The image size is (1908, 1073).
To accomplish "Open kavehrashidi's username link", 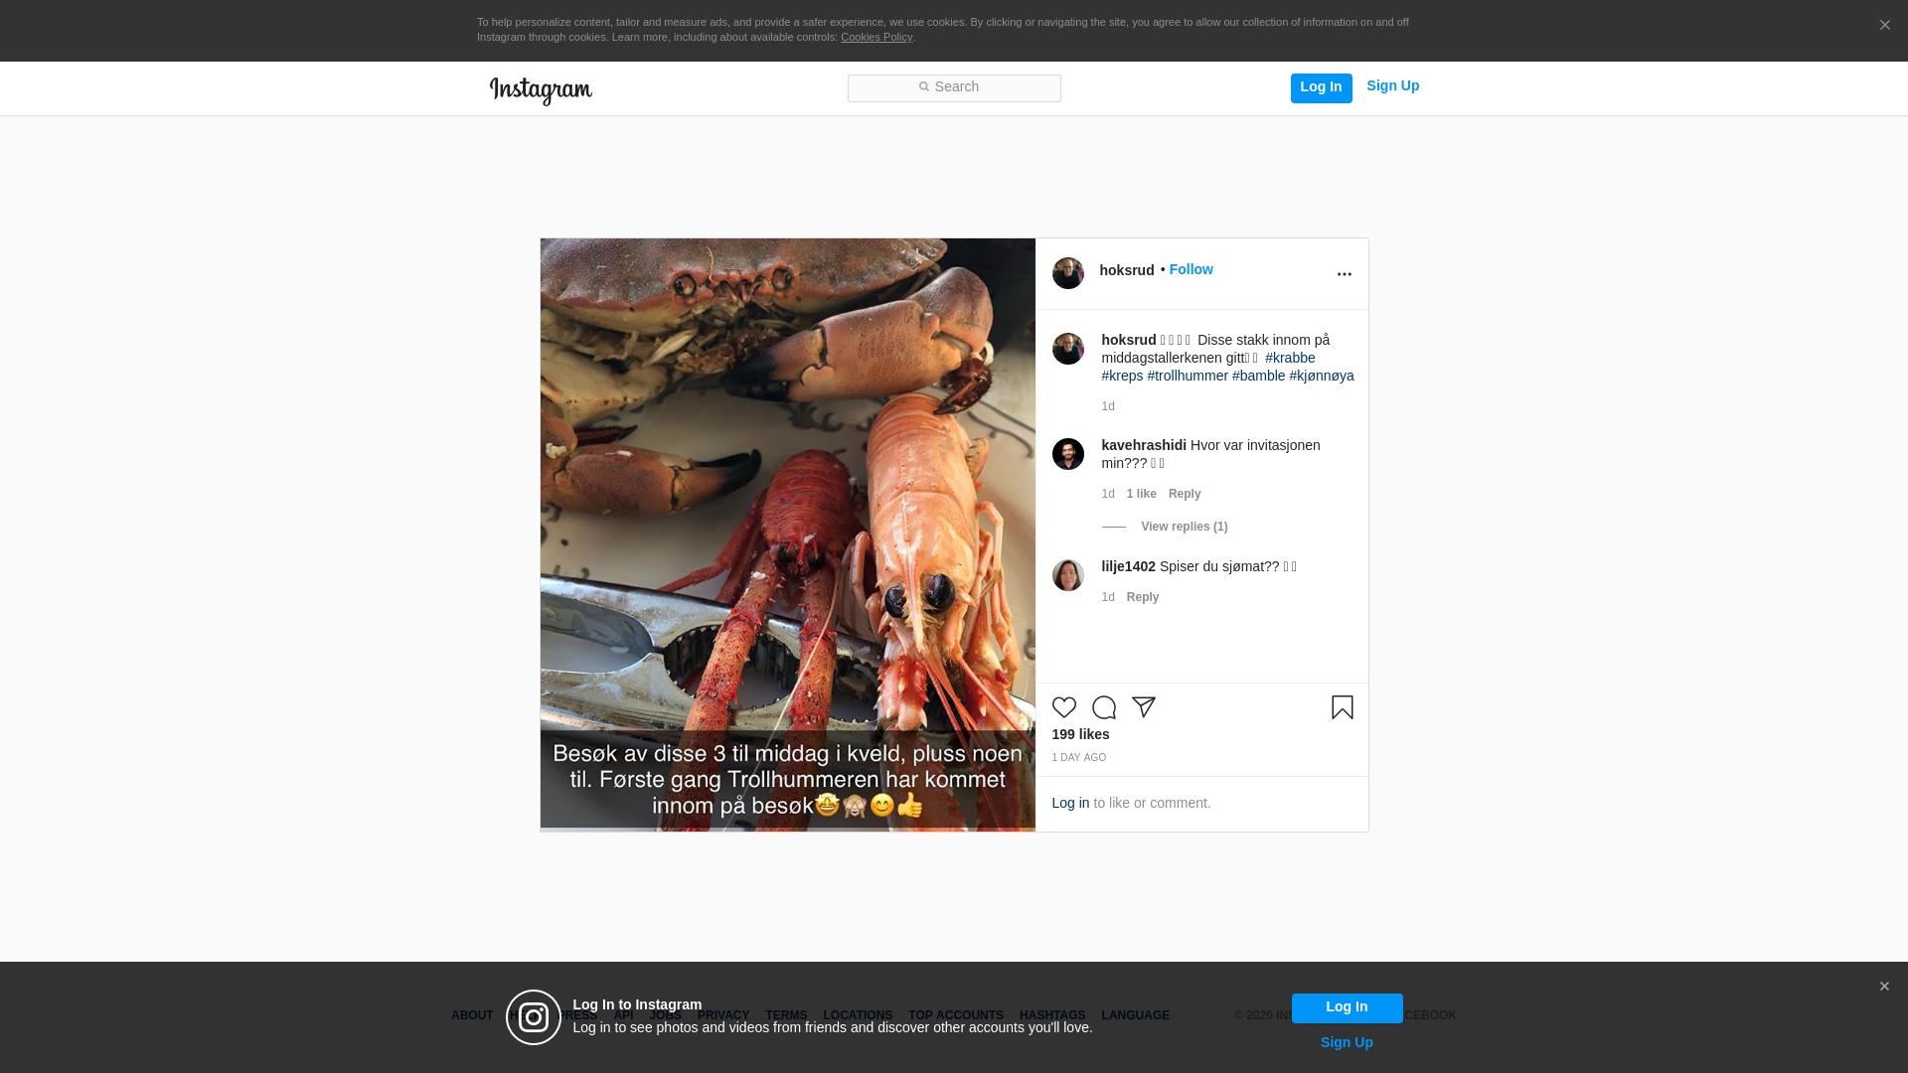I will point(1144,445).
